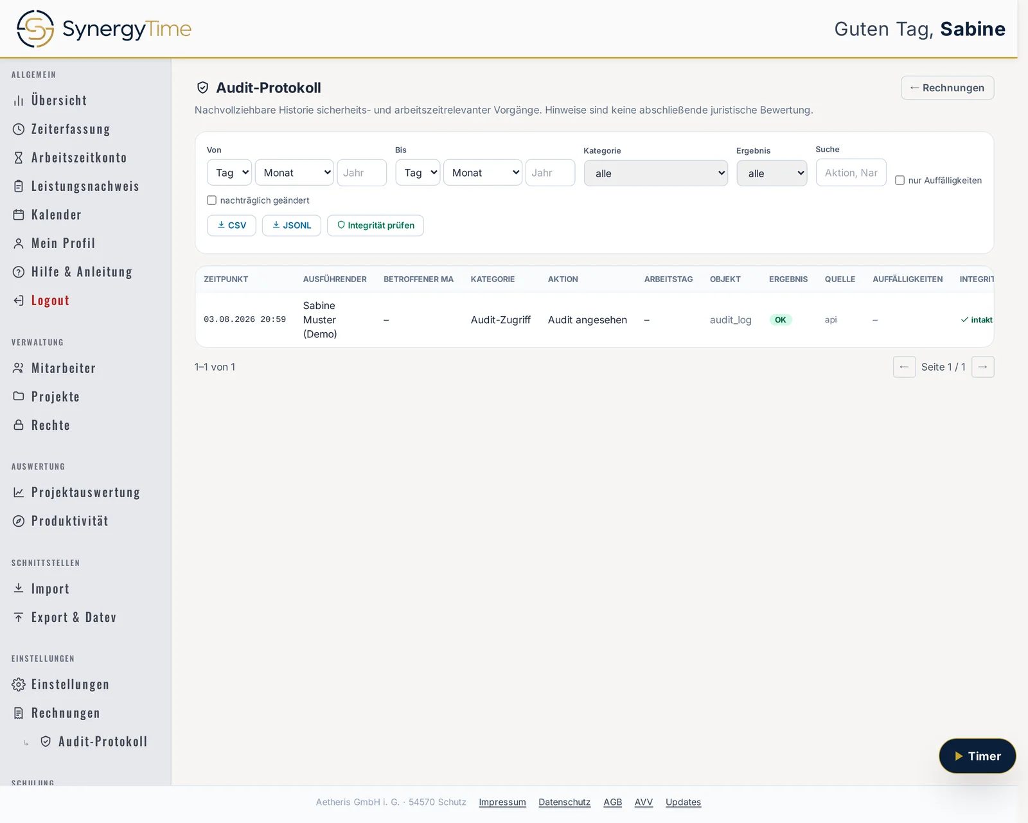This screenshot has width=1028, height=823.
Task: Enable the 'nur Auffälligkeiten' checkbox
Action: pyautogui.click(x=899, y=181)
